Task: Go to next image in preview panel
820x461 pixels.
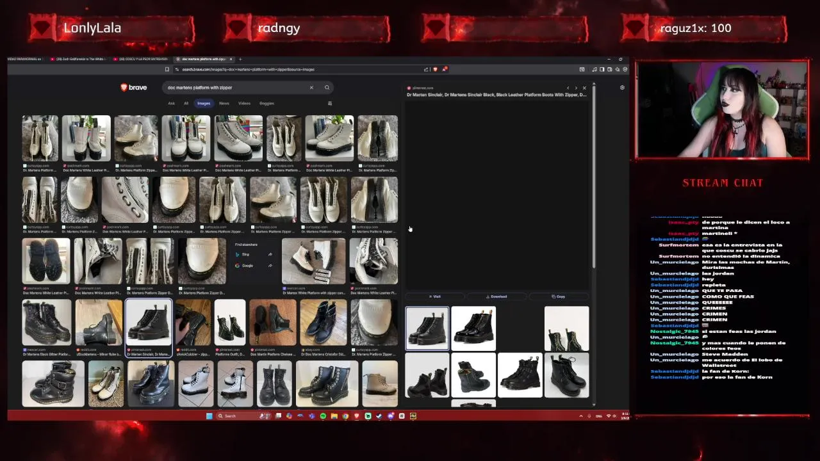Action: [x=576, y=88]
